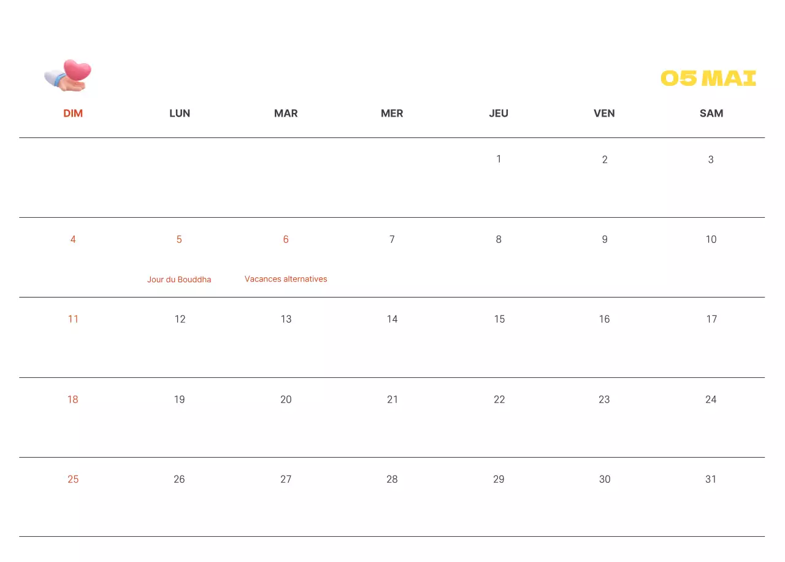Viewport: 785px width, 562px height.
Task: Click date 3 on first Saturday
Action: coord(711,160)
